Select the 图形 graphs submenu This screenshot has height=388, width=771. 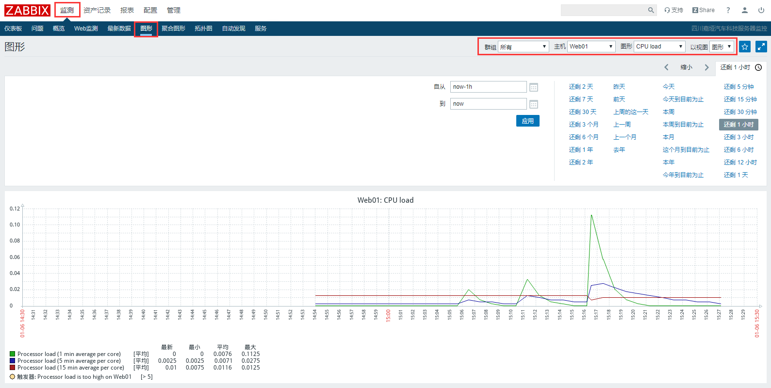pos(146,29)
